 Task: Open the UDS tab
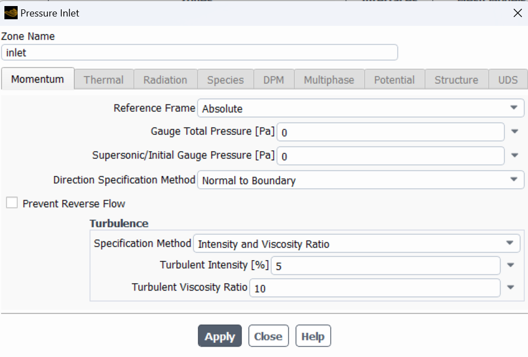pos(508,80)
